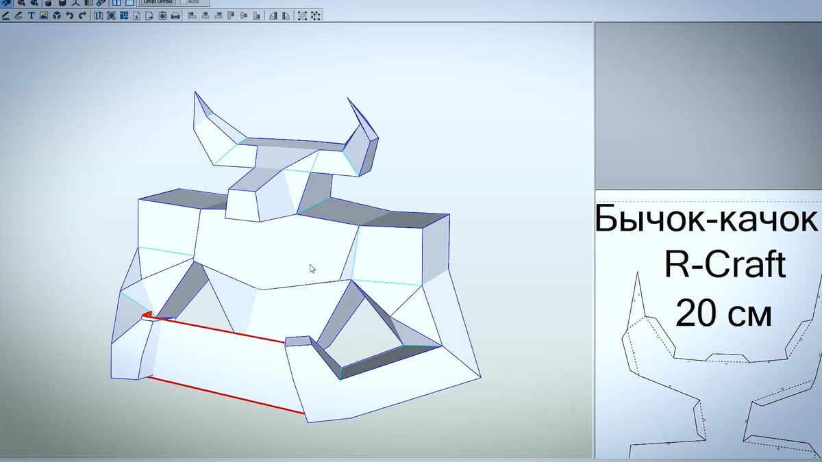
Task: Click the Undo Unfold button
Action: [157, 2]
